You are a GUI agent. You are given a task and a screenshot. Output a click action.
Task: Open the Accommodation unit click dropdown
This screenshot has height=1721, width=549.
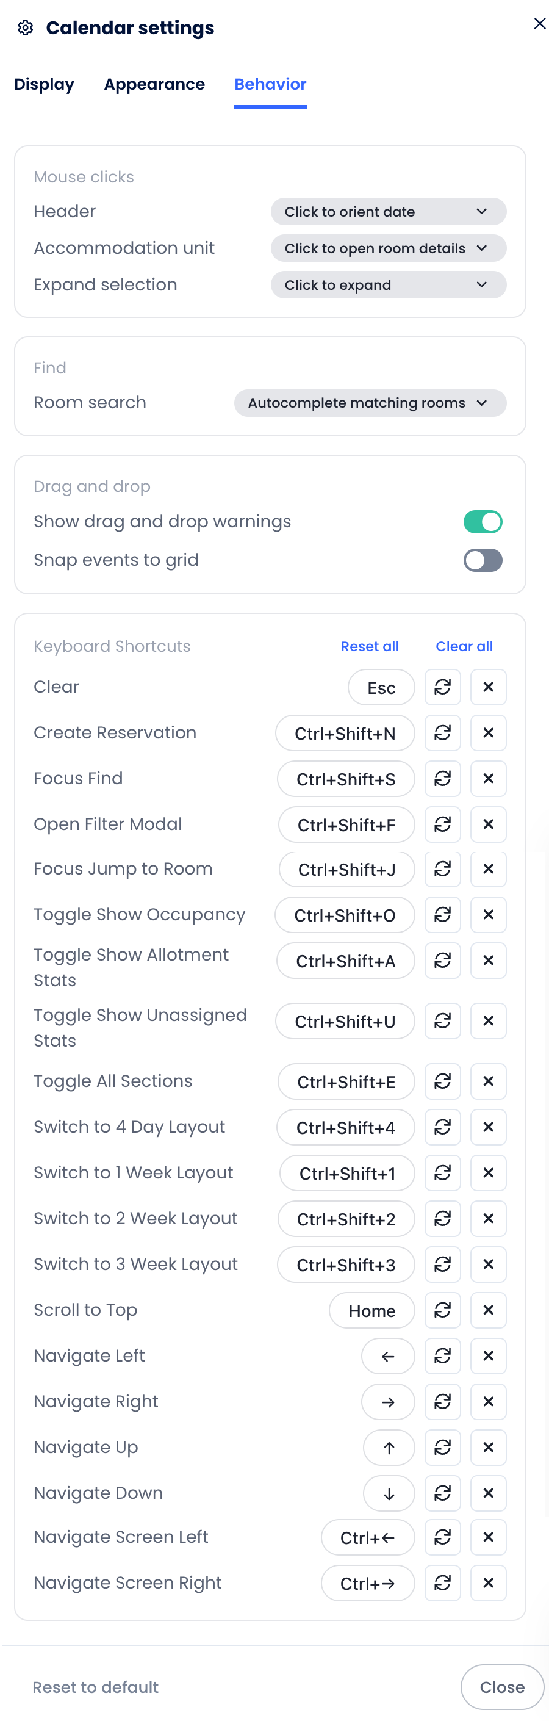point(388,248)
